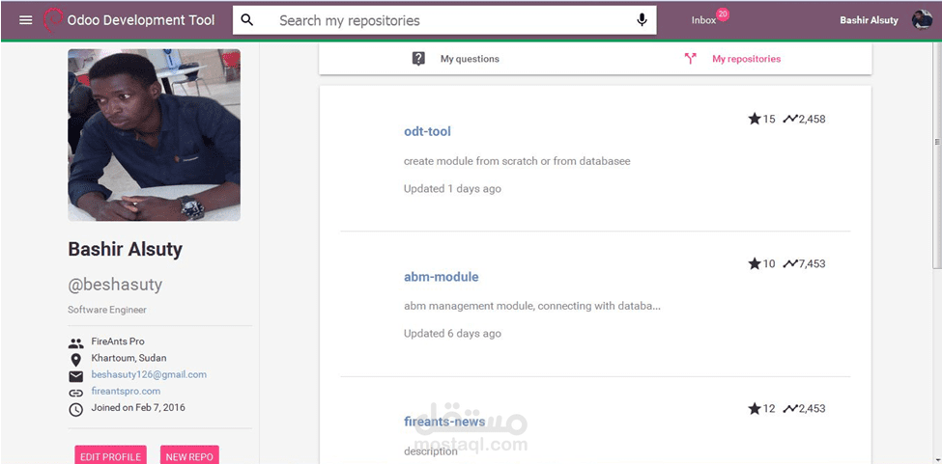The height and width of the screenshot is (464, 942).
Task: Click the My questions help icon
Action: [x=418, y=59]
